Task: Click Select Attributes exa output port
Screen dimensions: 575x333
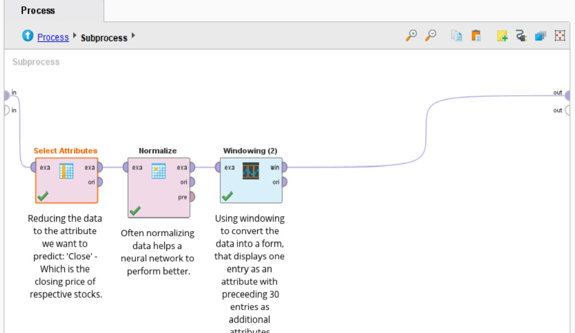Action: (x=100, y=167)
